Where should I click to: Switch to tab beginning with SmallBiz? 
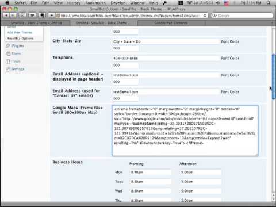36,23
